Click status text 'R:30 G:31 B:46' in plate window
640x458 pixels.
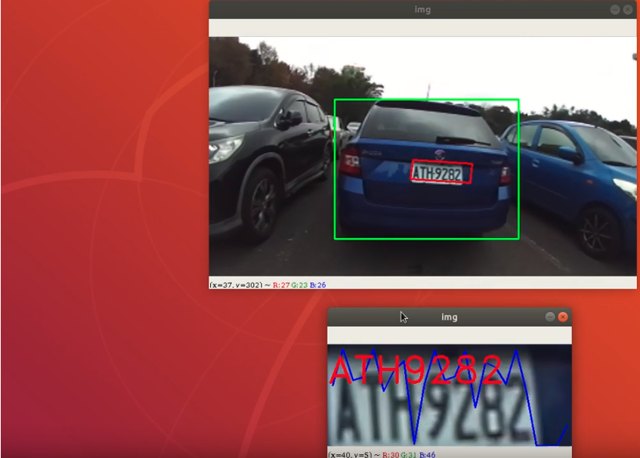(409, 455)
